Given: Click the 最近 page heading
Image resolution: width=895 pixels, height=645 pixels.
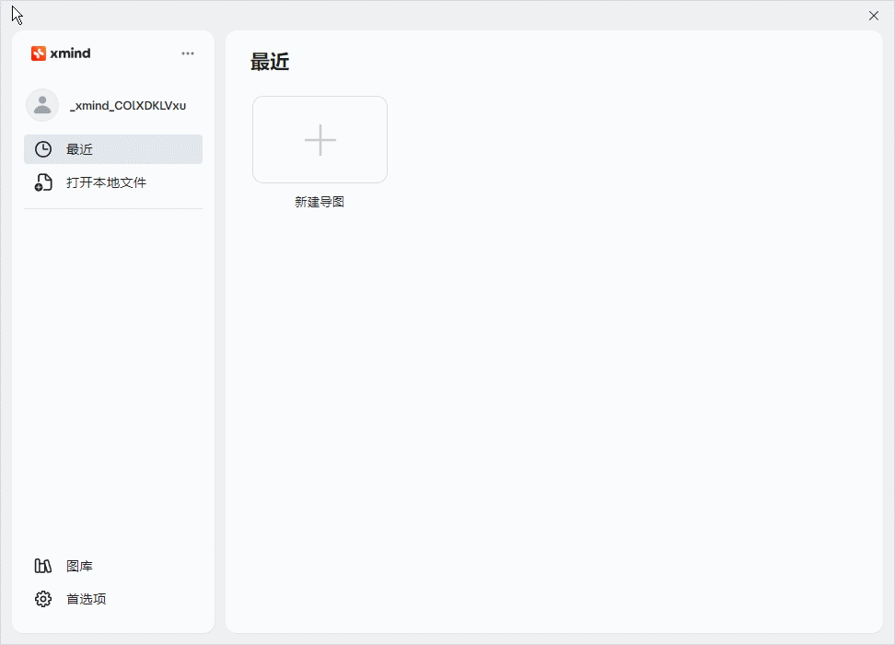Looking at the screenshot, I should click(270, 62).
